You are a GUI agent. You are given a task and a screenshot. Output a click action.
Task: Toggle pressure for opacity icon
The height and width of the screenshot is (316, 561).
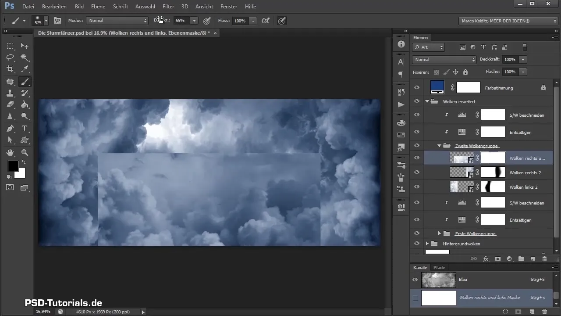206,21
